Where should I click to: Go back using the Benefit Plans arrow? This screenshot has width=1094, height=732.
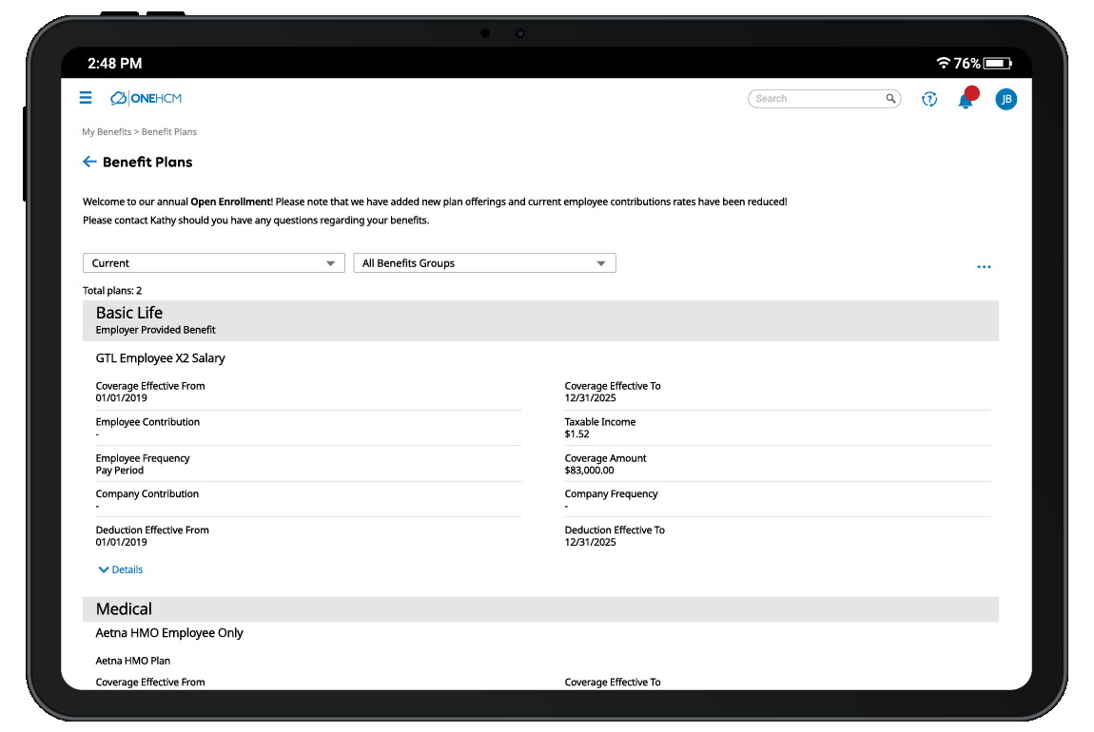tap(89, 163)
